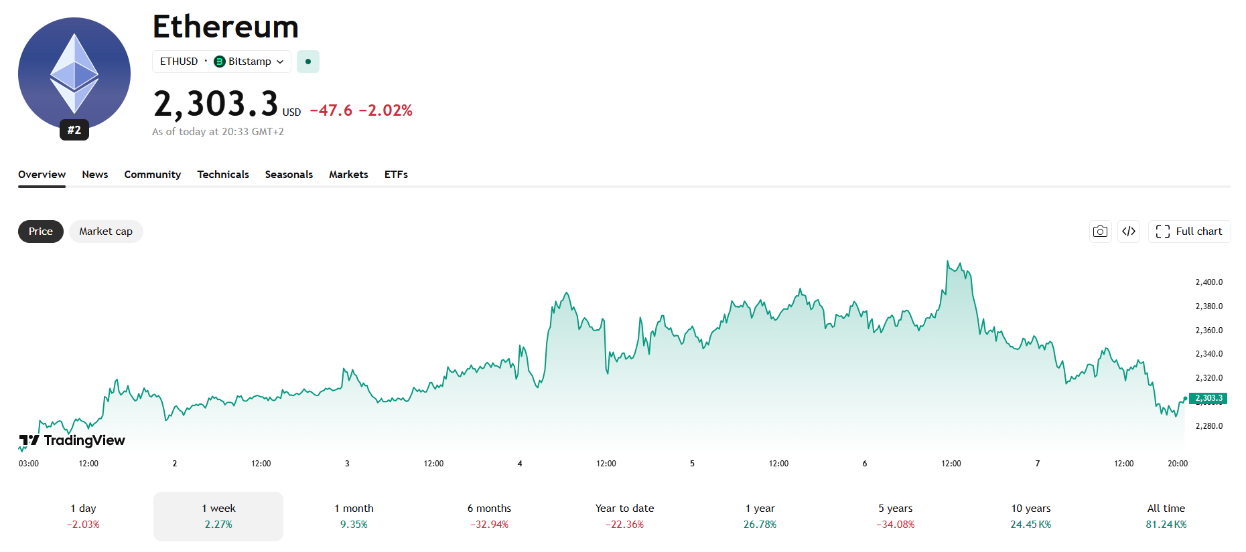This screenshot has width=1246, height=552.
Task: Click the 20:00 time axis label
Action: coord(1178,464)
